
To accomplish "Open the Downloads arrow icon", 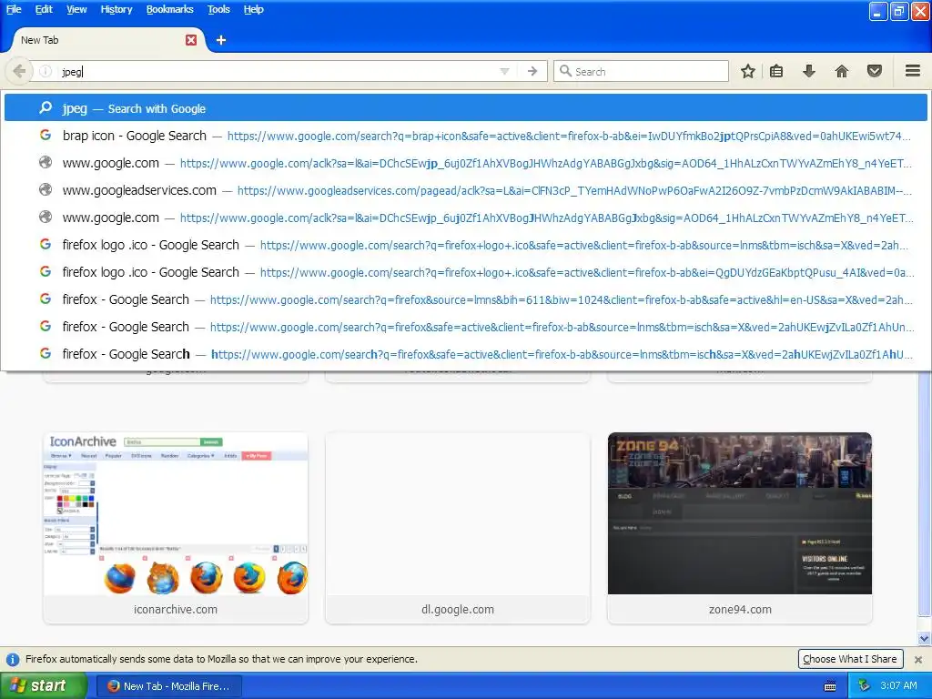I will (808, 71).
